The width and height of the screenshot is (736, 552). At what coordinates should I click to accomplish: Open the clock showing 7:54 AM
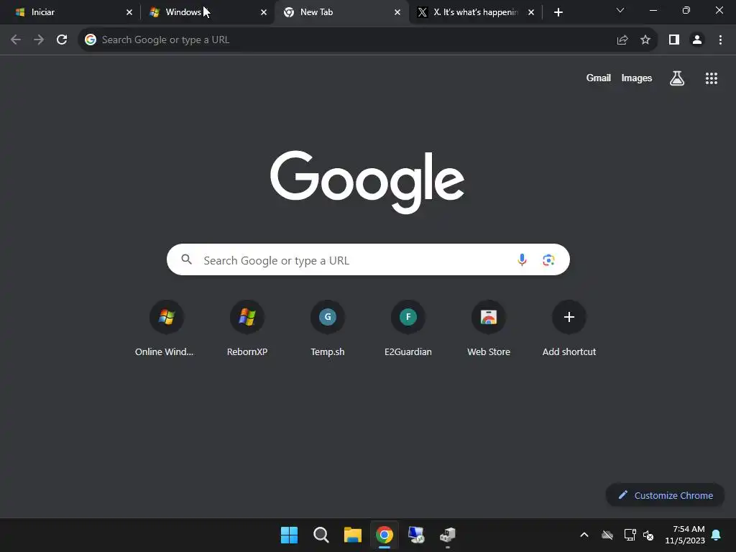tap(685, 535)
